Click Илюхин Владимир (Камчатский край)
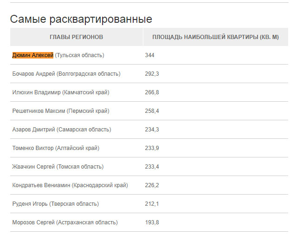Image resolution: width=290 pixels, height=235 pixels. tap(61, 92)
